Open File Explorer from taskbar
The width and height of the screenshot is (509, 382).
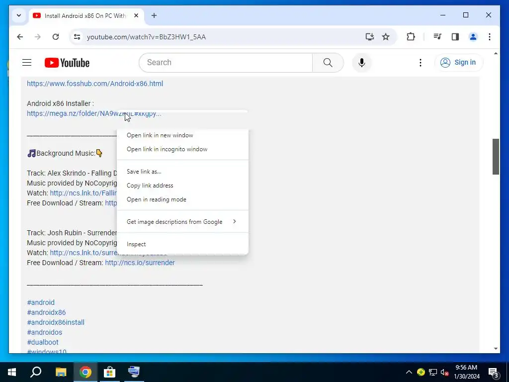(61, 372)
